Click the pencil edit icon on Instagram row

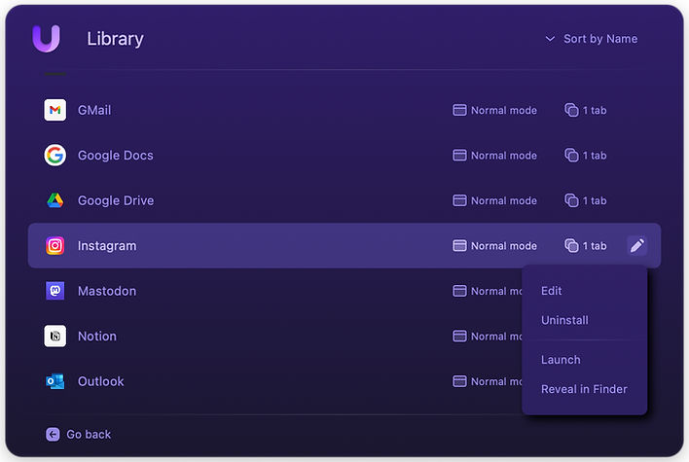point(637,245)
